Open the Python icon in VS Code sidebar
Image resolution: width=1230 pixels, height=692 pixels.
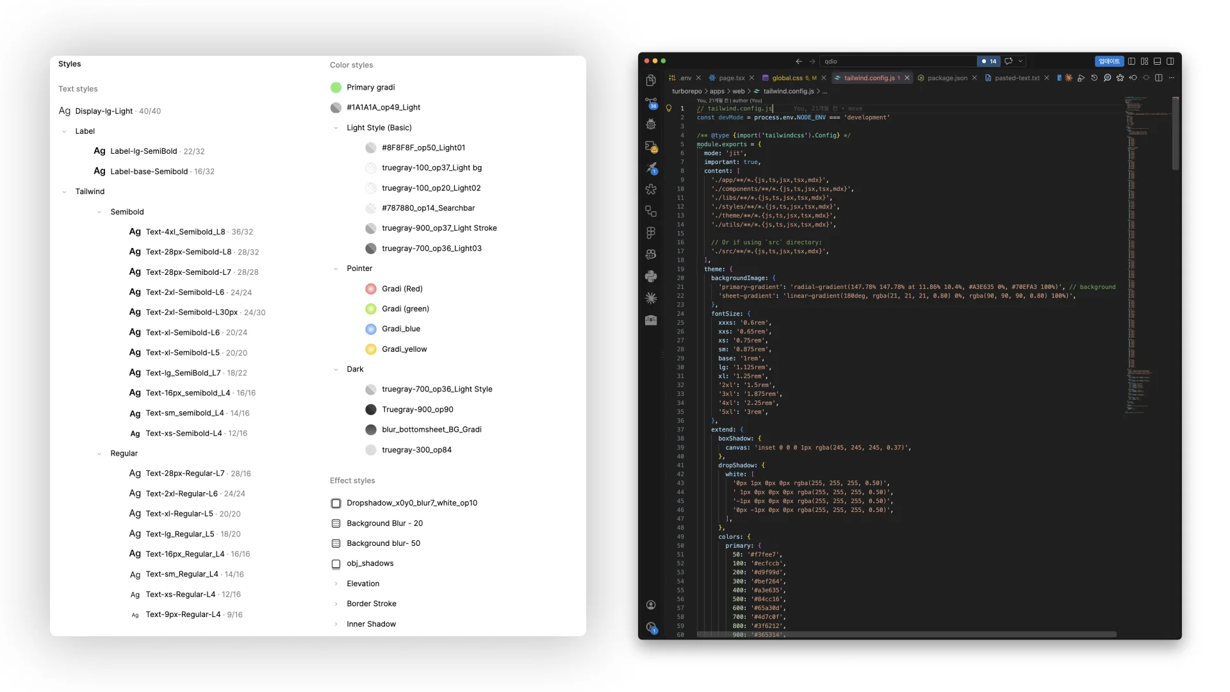651,276
